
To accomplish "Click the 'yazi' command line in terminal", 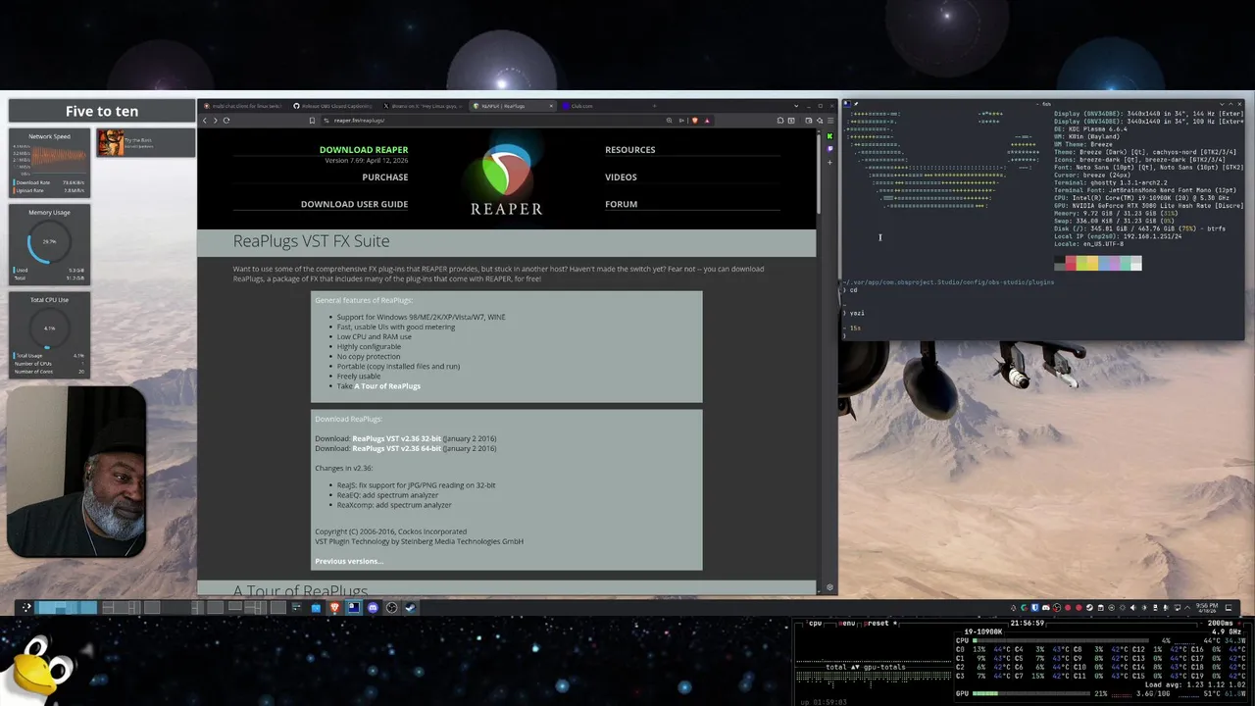I will pyautogui.click(x=856, y=313).
